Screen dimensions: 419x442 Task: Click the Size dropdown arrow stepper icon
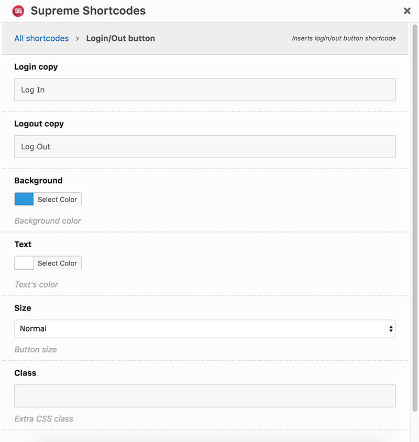coord(391,329)
